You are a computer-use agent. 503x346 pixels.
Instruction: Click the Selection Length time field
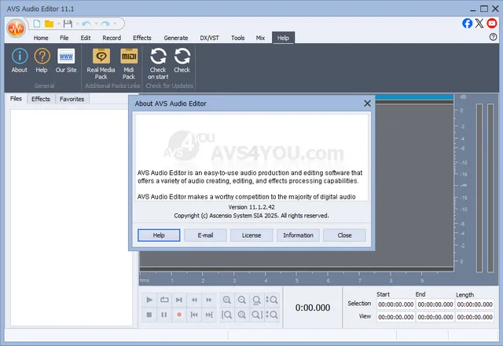point(475,304)
